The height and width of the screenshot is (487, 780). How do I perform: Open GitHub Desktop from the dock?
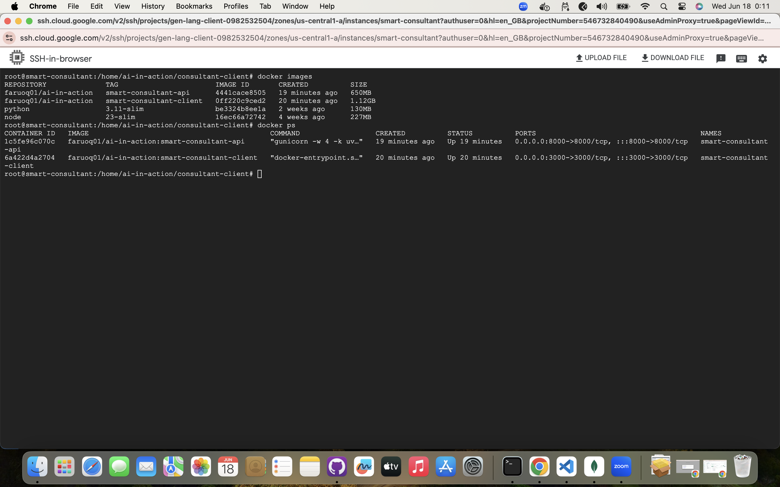pyautogui.click(x=337, y=466)
